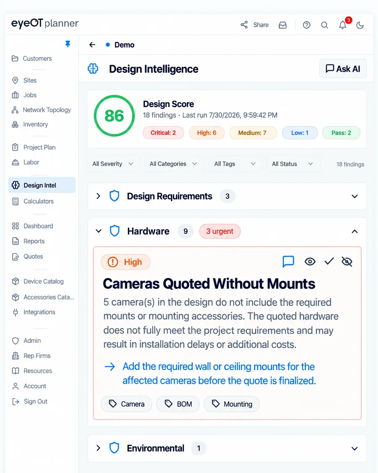378x473 pixels.
Task: Expand Environmental with right-side down chevron
Action: tap(354, 448)
